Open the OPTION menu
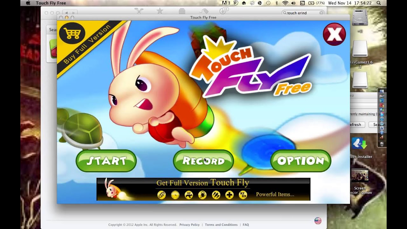 301,161
